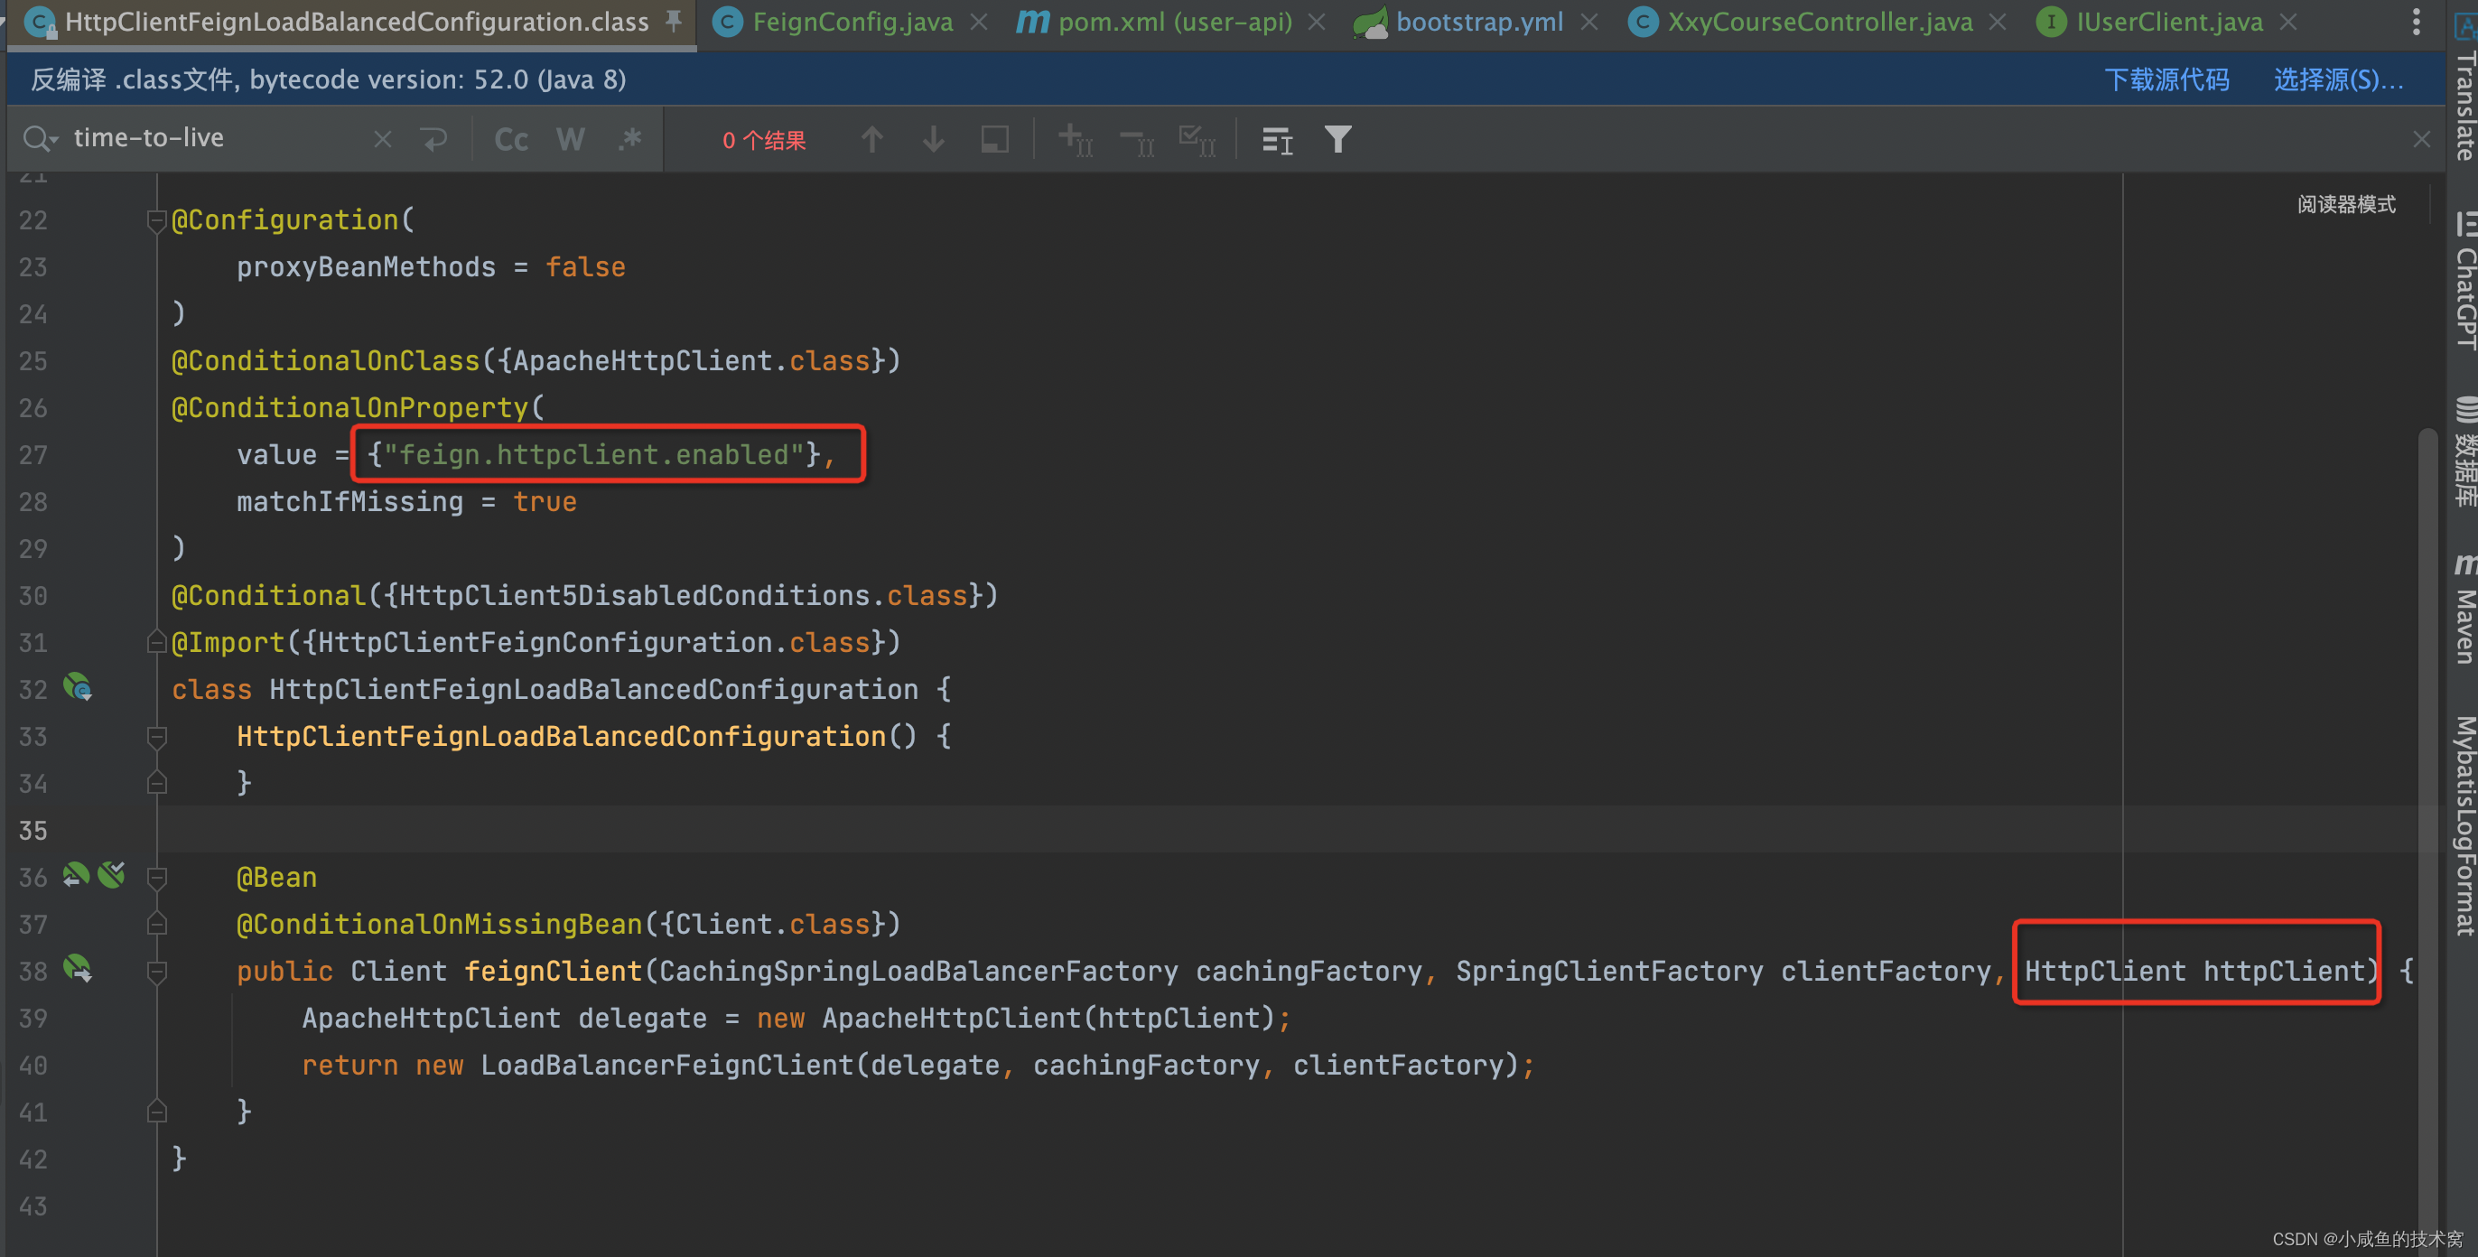Viewport: 2478px width, 1257px height.
Task: Pin the HttpClientFeignLoadBalancedConfiguration.class tab
Action: point(675,20)
